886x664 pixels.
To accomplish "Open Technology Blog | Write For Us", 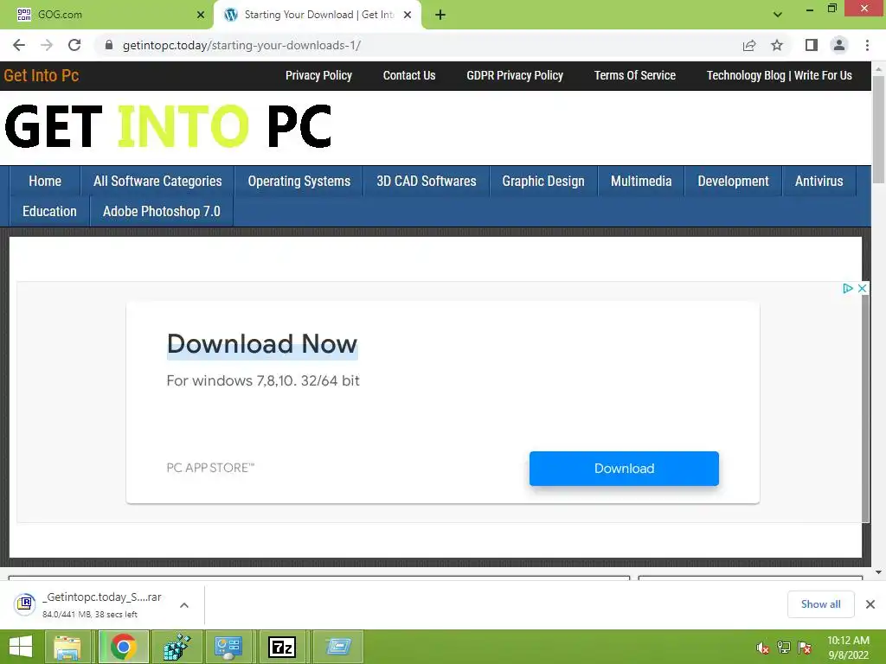I will [780, 76].
